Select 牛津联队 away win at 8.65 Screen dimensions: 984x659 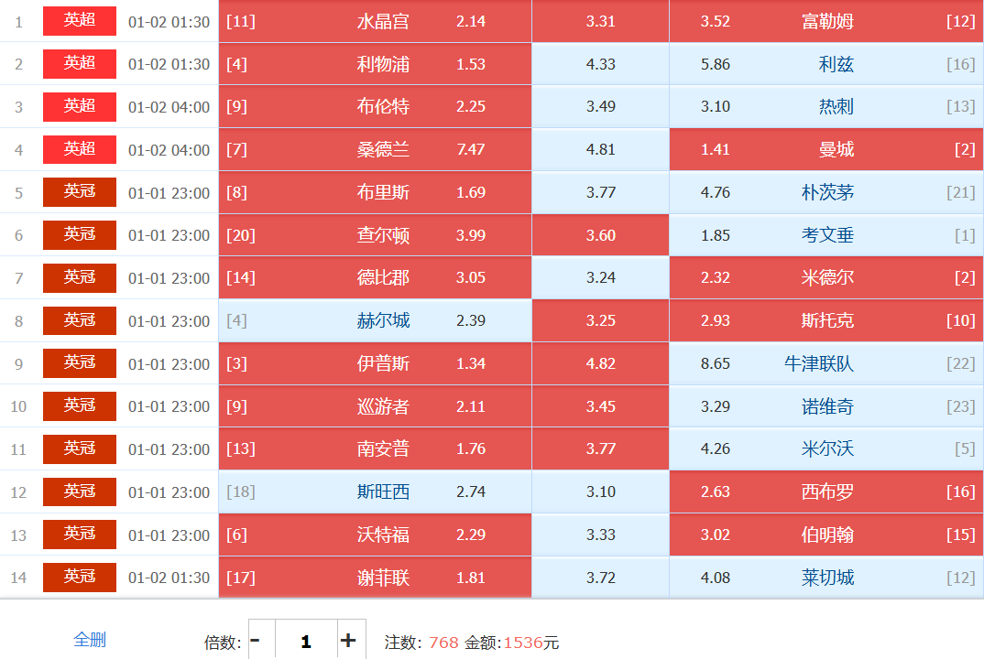[x=825, y=363]
